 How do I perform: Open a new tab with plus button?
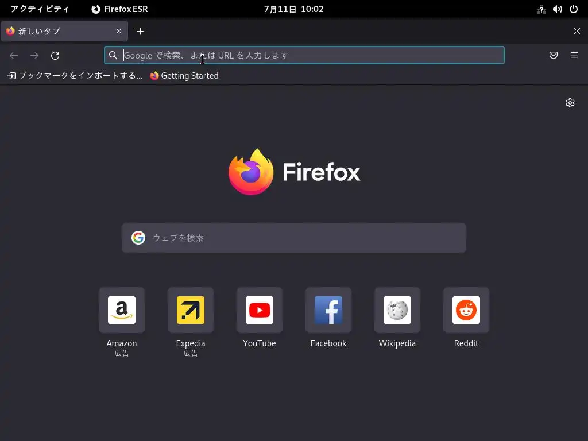(x=140, y=32)
